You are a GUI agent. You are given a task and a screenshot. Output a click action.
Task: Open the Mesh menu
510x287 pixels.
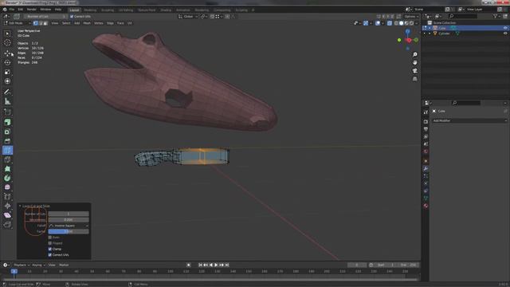click(x=87, y=23)
